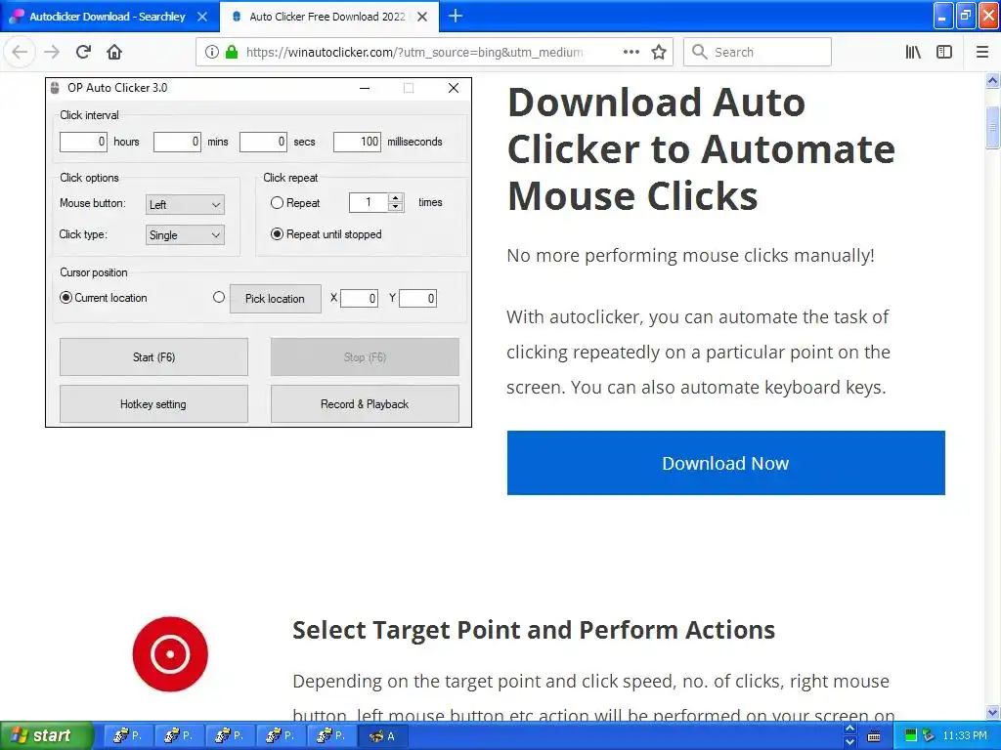The width and height of the screenshot is (1001, 750).
Task: Open the Click type dropdown
Action: click(185, 235)
